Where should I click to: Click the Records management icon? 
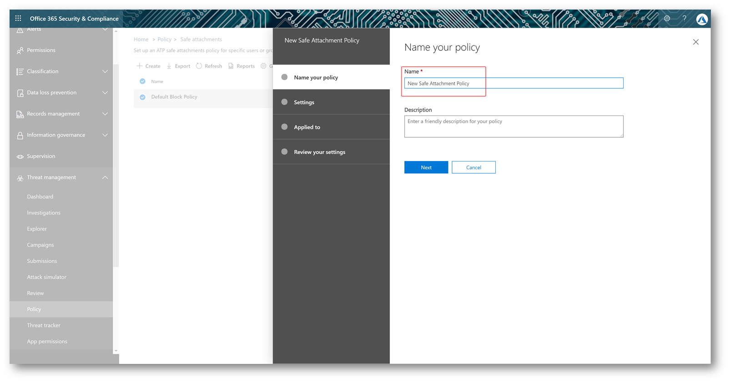(20, 114)
